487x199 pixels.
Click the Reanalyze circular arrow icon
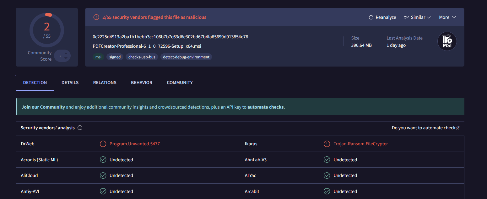point(371,17)
